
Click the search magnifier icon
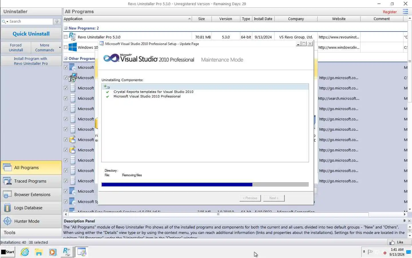coord(4,21)
